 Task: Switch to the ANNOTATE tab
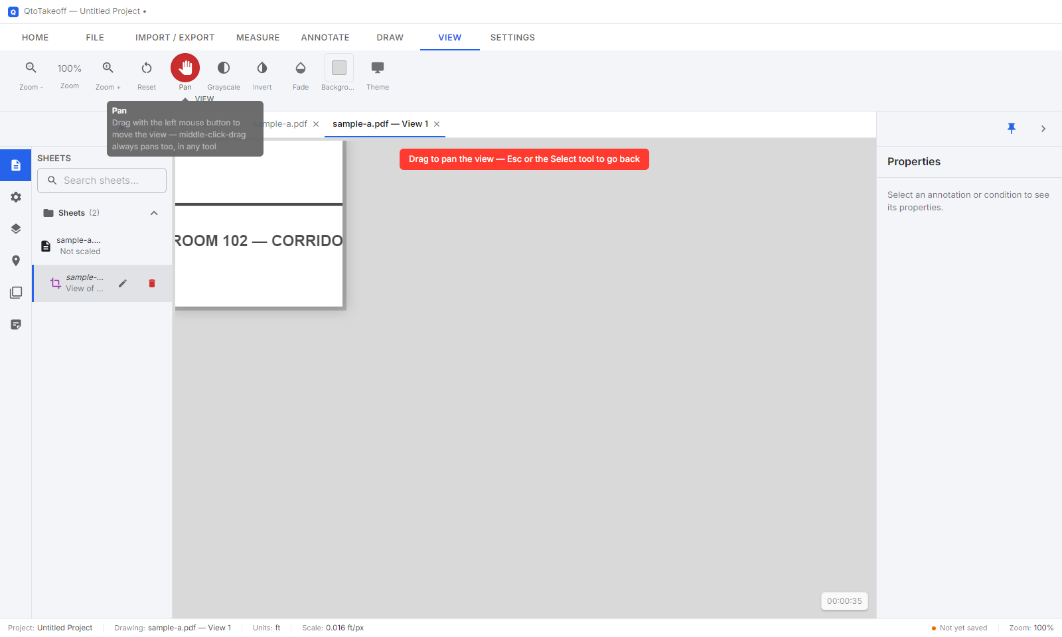coord(325,37)
